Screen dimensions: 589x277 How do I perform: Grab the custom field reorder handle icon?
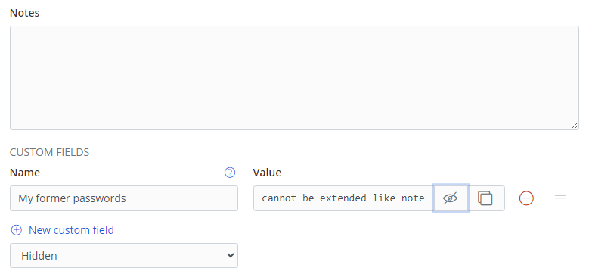560,198
